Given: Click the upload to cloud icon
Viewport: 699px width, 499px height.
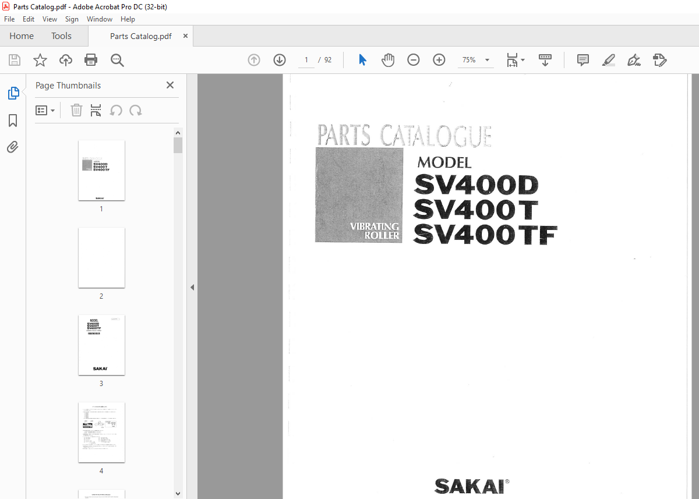Looking at the screenshot, I should coord(66,60).
